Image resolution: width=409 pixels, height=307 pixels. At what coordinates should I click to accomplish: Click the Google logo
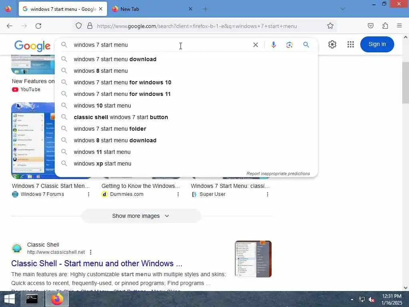(x=32, y=46)
